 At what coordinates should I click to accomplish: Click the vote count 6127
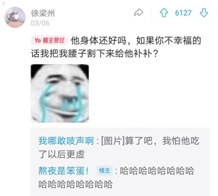click(183, 13)
